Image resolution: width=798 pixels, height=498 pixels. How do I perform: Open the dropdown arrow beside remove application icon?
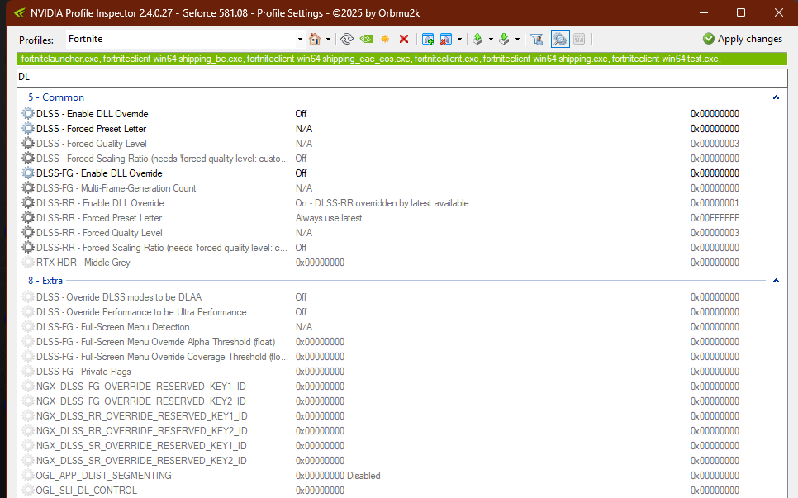[x=459, y=39]
